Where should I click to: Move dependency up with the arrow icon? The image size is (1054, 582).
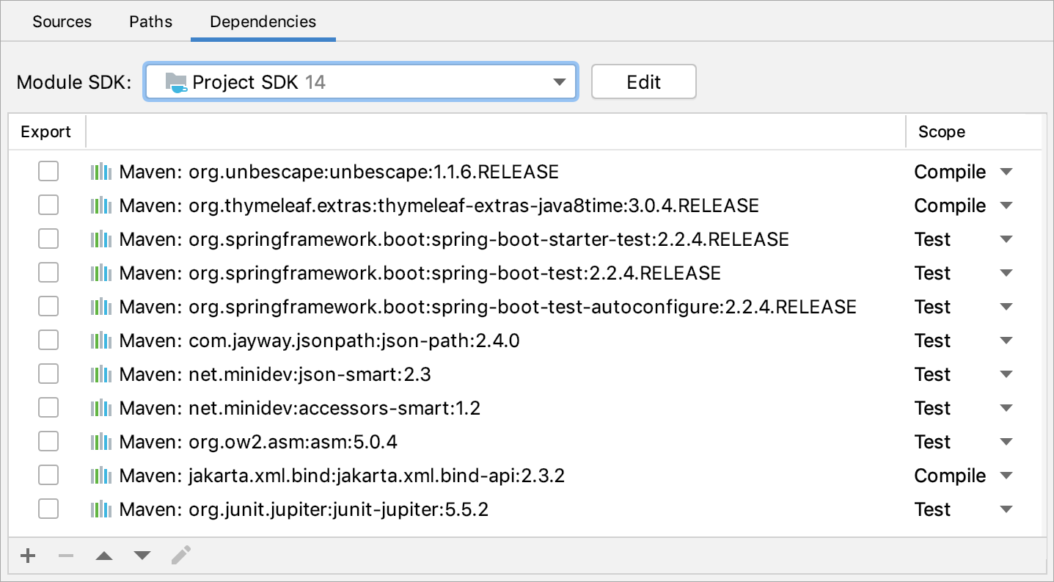click(x=104, y=556)
